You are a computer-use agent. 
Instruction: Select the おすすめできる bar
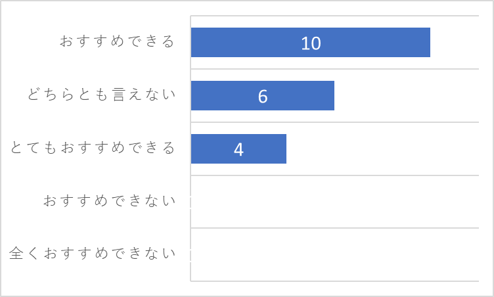click(x=310, y=42)
